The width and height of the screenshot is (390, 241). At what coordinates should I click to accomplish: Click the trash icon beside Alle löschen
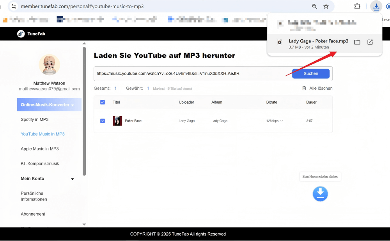click(304, 88)
